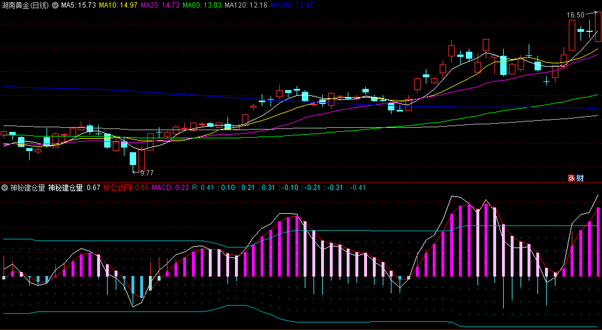Select the MA10: 14.97 label
The image size is (602, 330).
click(118, 5)
